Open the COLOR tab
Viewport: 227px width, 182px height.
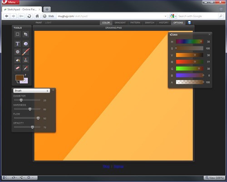point(106,23)
